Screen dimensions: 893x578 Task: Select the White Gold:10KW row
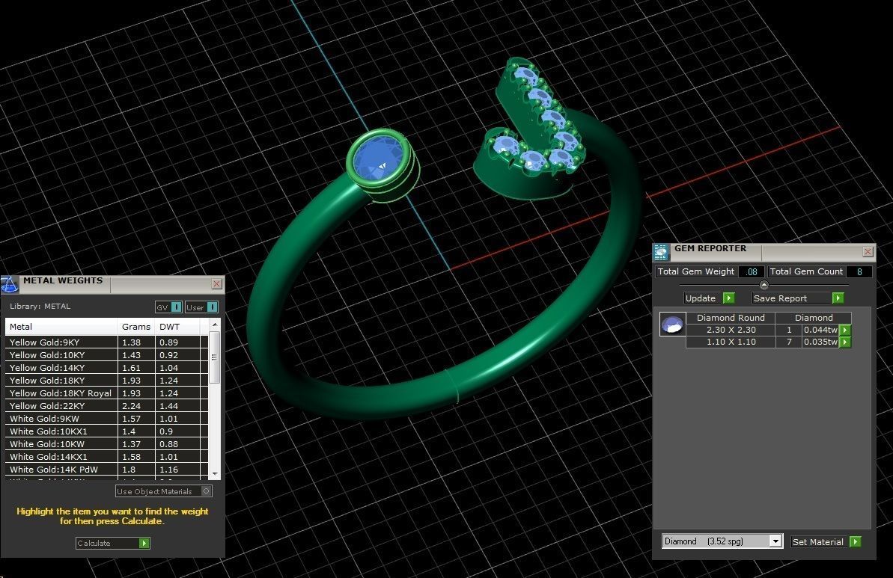(x=106, y=443)
